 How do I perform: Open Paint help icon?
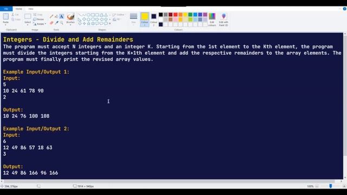point(345,9)
